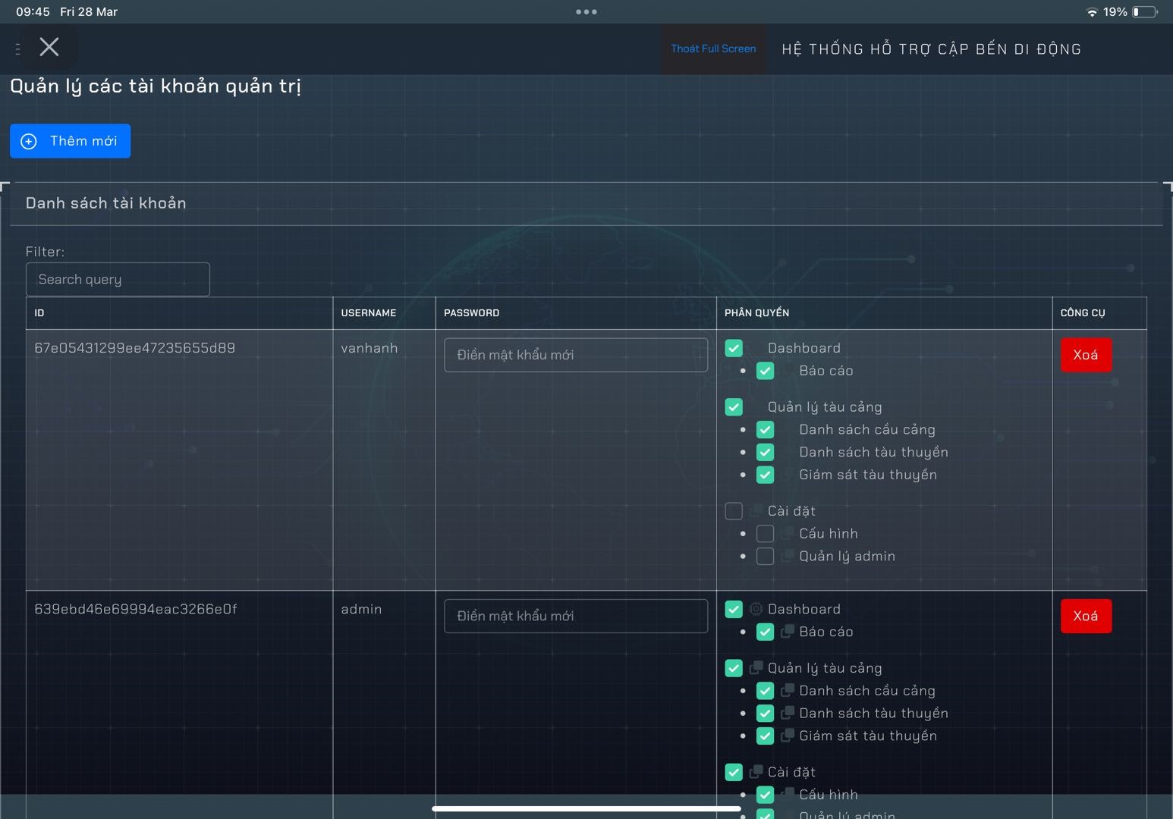Screen dimensions: 1173x819
Task: Click icon beside admin's Giám sát tàu thuyền
Action: (788, 735)
